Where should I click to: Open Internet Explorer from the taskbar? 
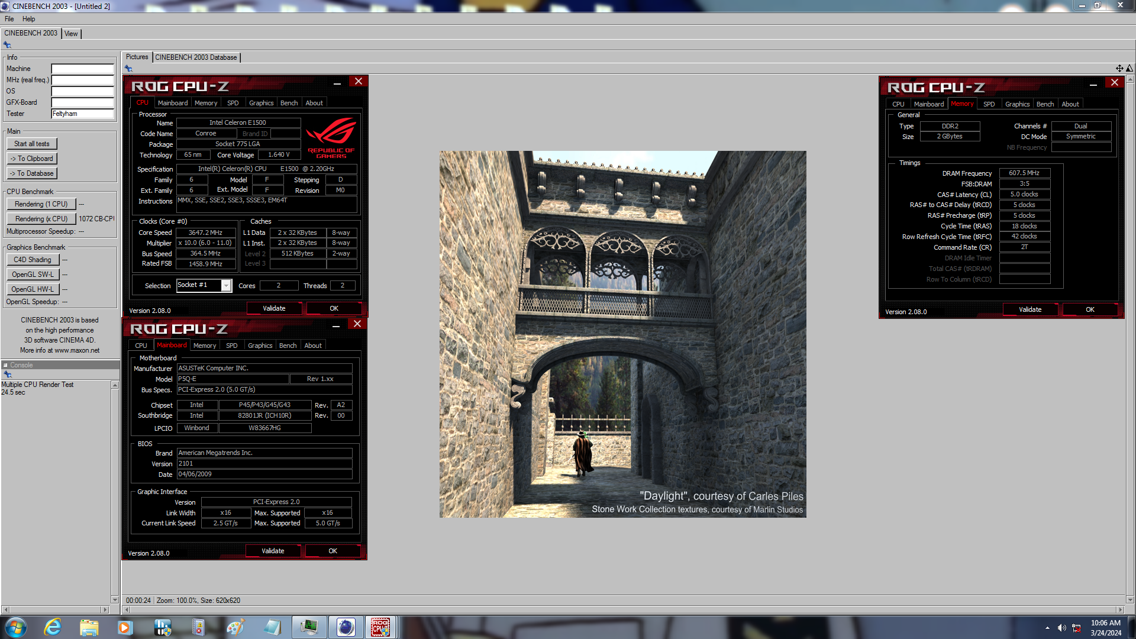pos(53,627)
